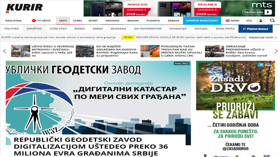Read headline OBRAĆANJE PREDSEDNIKA UŽIVO U RAŠKI
The width and height of the screenshot is (280, 157).
[246, 51]
